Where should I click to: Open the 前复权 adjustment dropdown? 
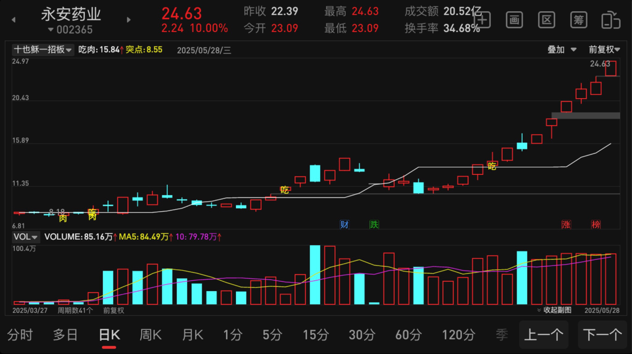tap(604, 50)
